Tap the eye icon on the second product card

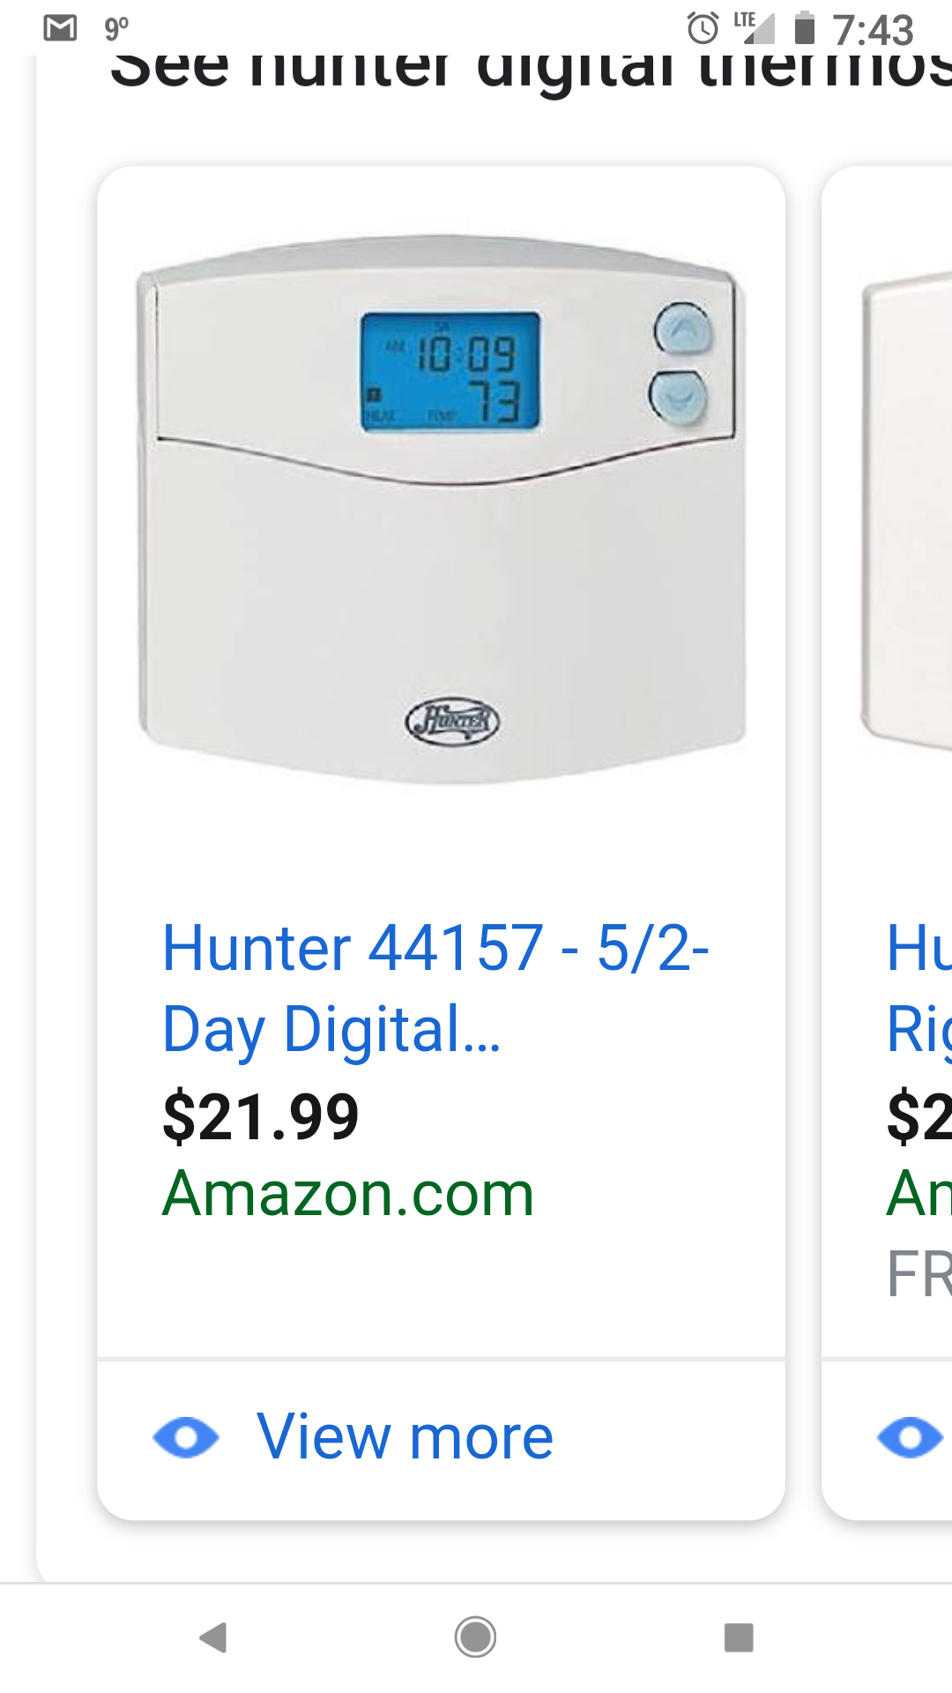[x=911, y=1438]
